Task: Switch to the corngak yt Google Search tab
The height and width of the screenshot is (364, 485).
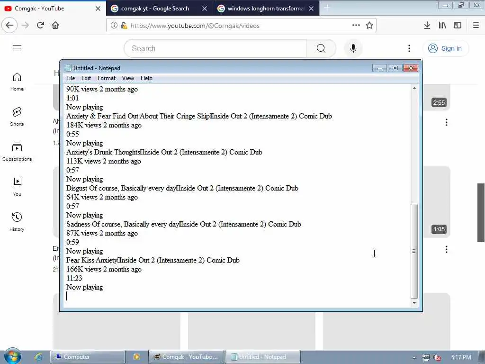Action: 155,9
